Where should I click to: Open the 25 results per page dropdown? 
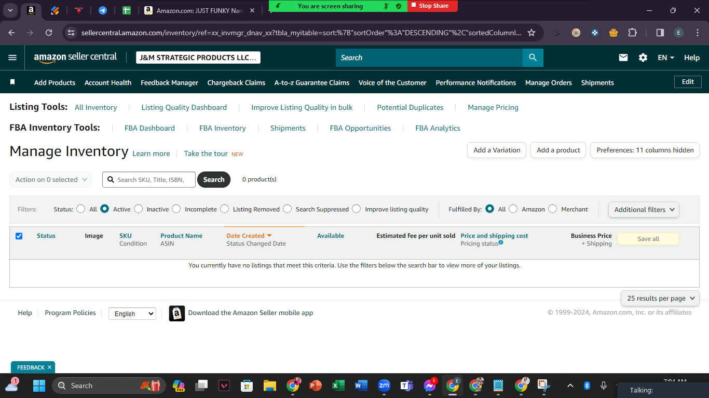660,298
